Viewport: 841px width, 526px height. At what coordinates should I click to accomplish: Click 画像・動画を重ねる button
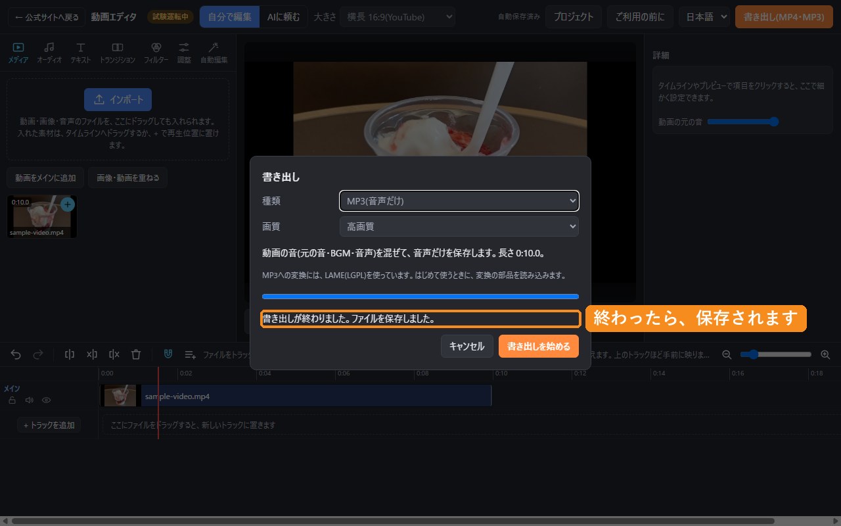(128, 178)
